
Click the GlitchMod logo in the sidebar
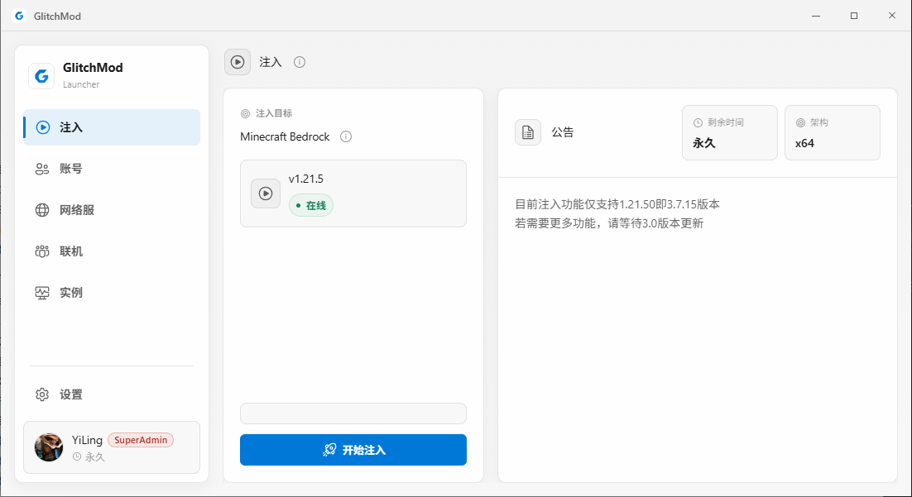click(41, 75)
